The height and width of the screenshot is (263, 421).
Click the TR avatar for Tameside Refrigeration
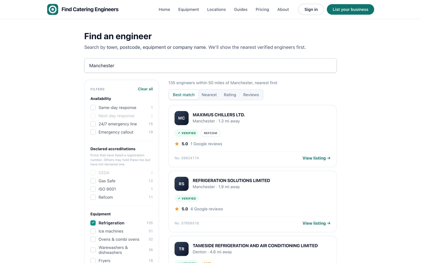click(182, 249)
